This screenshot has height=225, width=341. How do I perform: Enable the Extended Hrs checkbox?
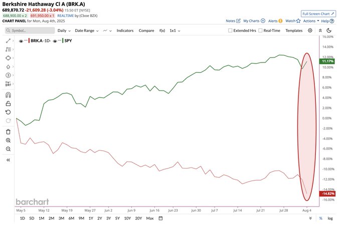click(x=230, y=30)
